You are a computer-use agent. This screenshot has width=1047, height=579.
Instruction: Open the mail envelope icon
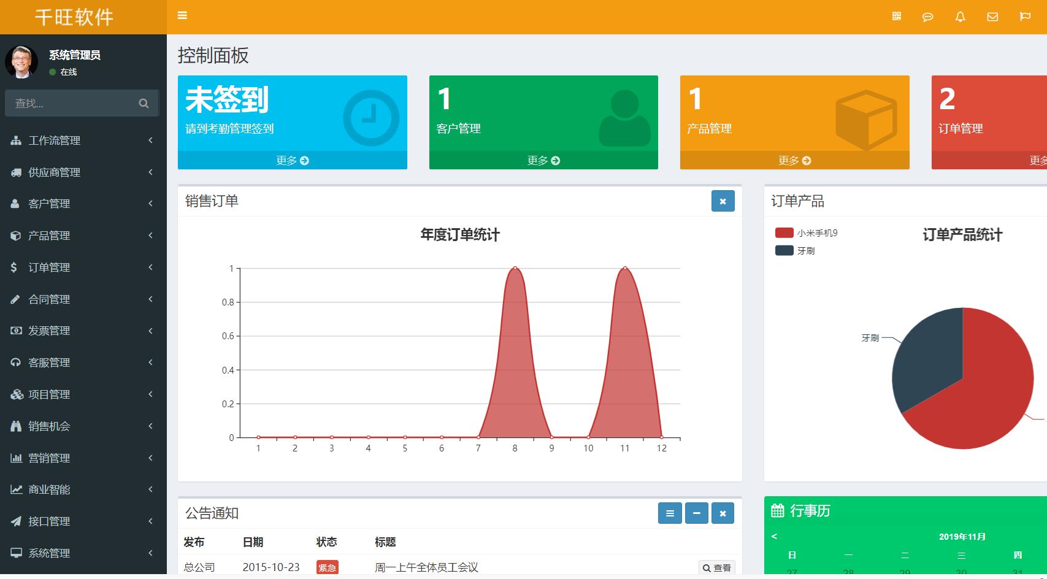click(992, 17)
